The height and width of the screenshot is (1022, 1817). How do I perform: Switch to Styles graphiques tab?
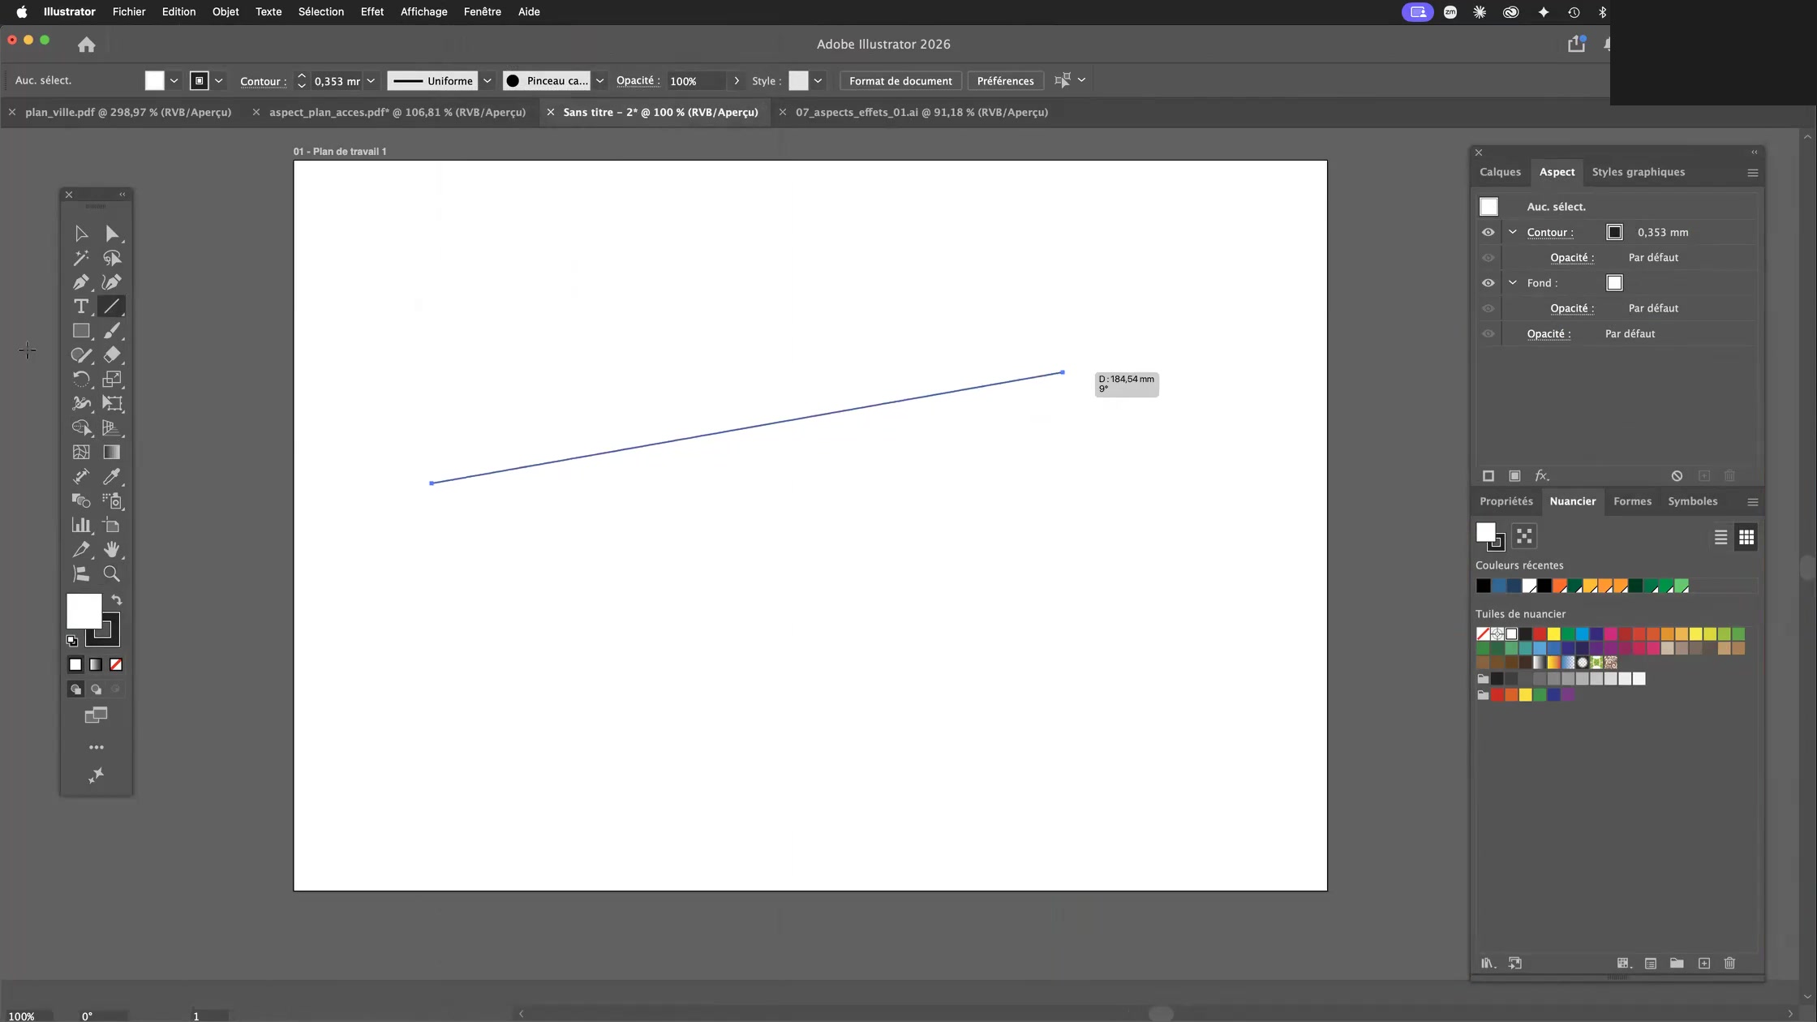click(x=1638, y=172)
